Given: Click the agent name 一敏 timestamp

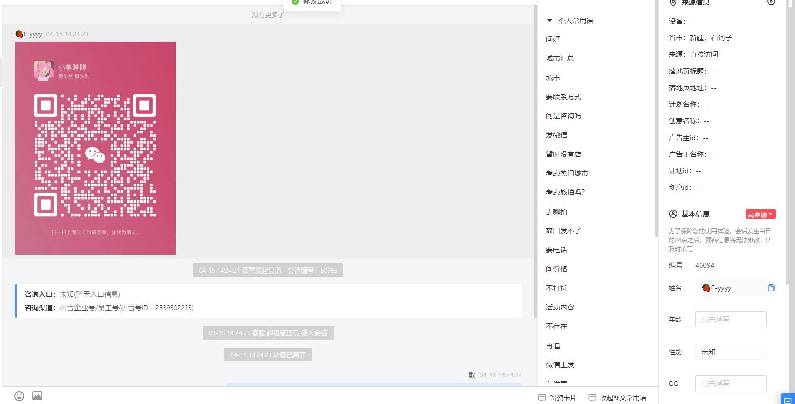Looking at the screenshot, I should [x=492, y=375].
